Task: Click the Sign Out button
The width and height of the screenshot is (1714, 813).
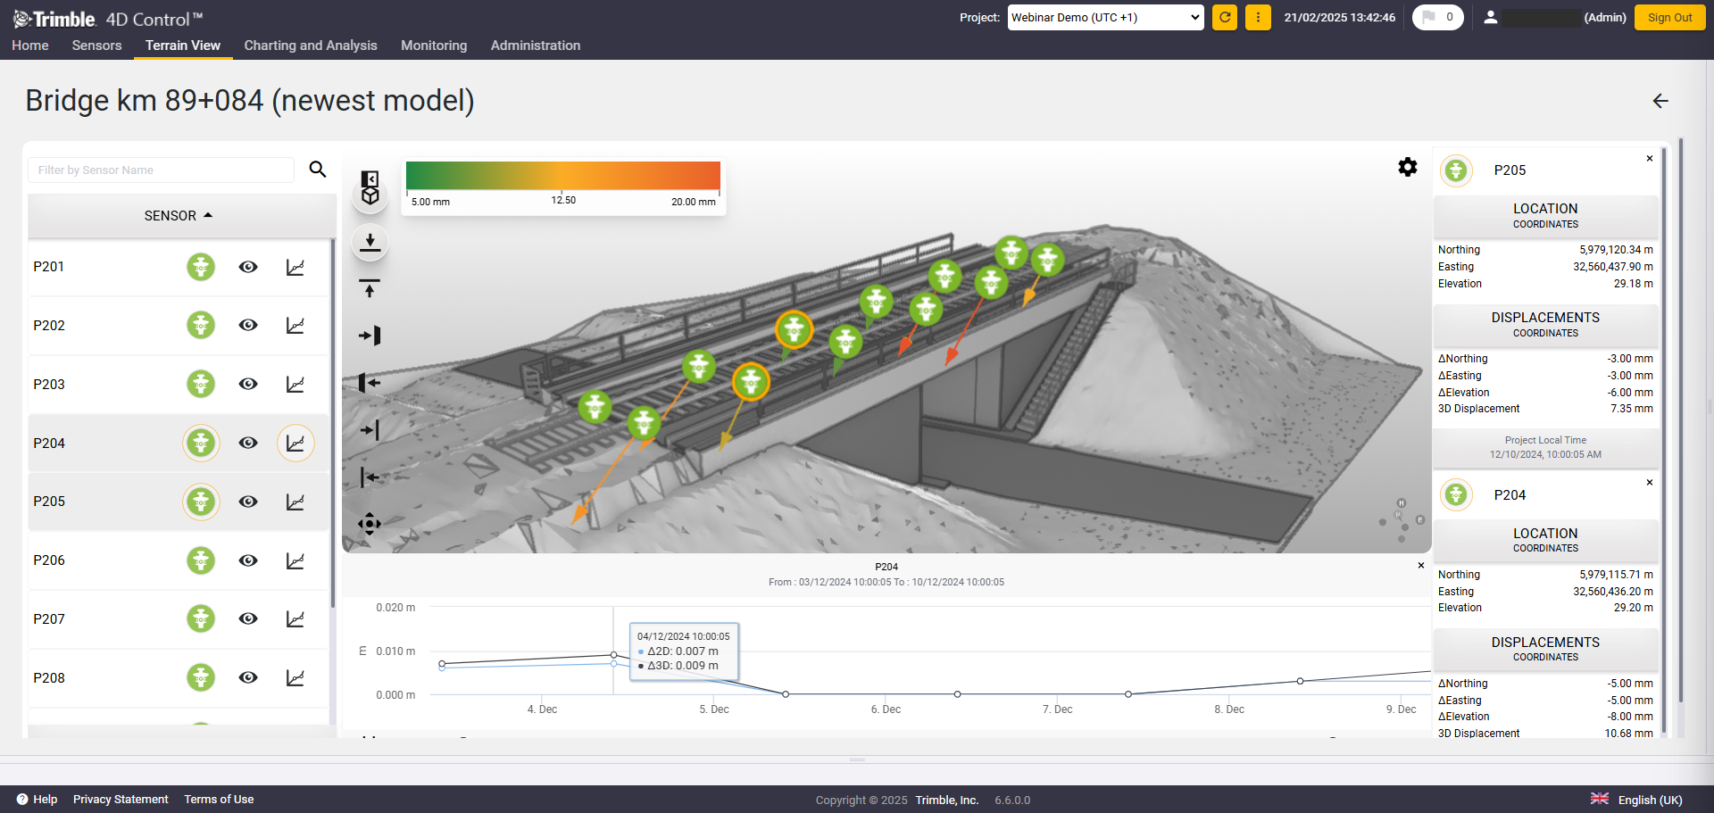Action: pos(1669,17)
